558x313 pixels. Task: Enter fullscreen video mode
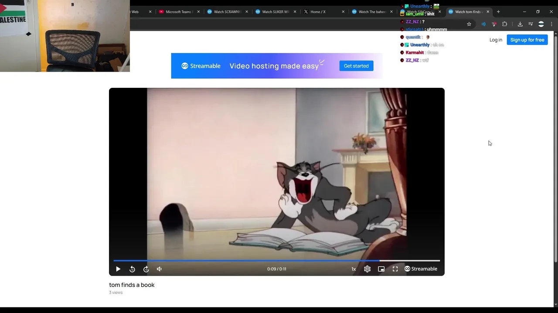(395, 269)
